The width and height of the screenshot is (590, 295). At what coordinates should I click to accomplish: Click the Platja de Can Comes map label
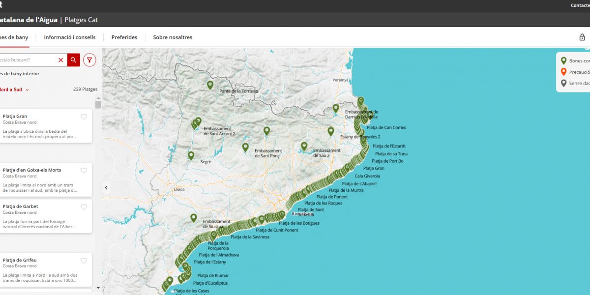[386, 128]
